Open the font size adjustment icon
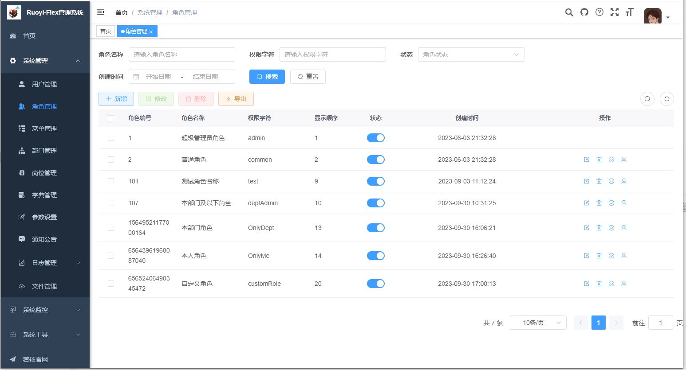The width and height of the screenshot is (686, 370). point(629,12)
